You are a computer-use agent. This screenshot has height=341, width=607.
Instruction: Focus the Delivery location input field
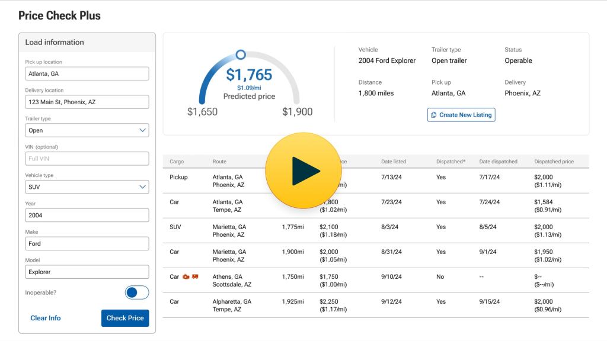87,102
